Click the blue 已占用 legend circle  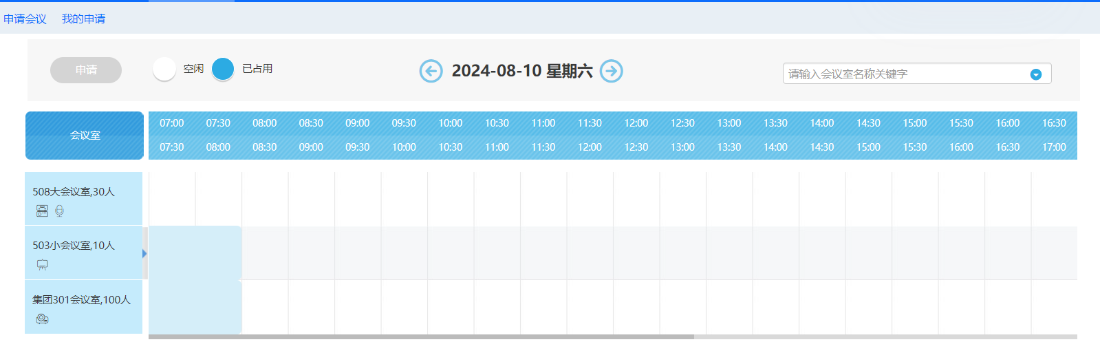[x=223, y=69]
